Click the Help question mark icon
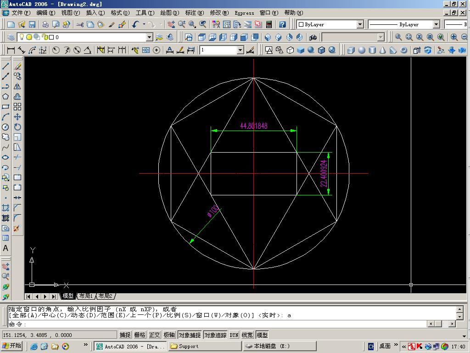470x353 pixels. tap(282, 24)
